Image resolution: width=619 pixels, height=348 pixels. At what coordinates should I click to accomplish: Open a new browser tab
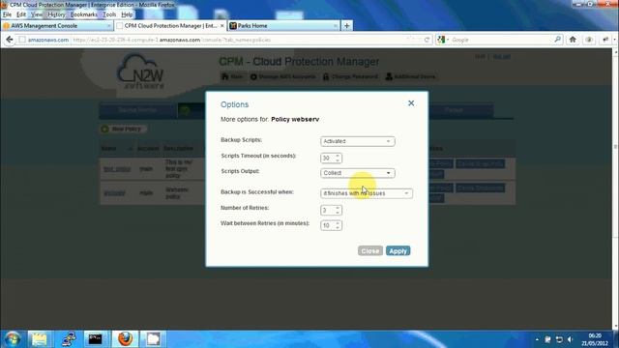[346, 26]
